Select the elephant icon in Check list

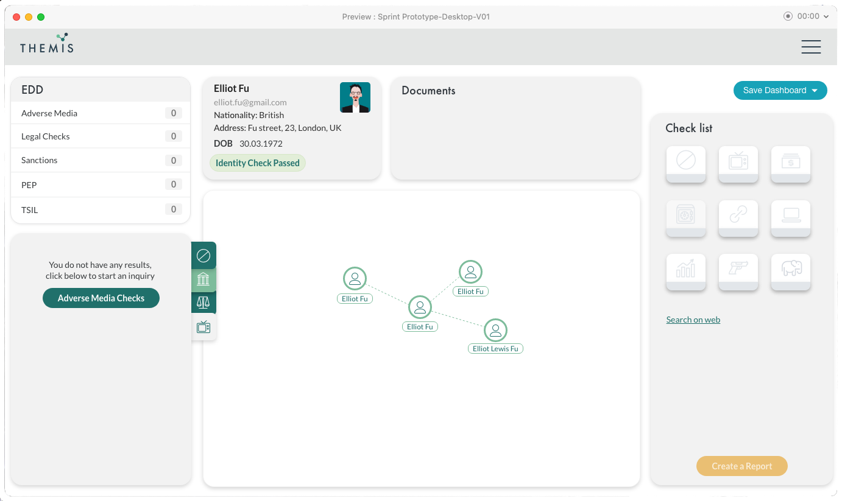[x=791, y=269]
